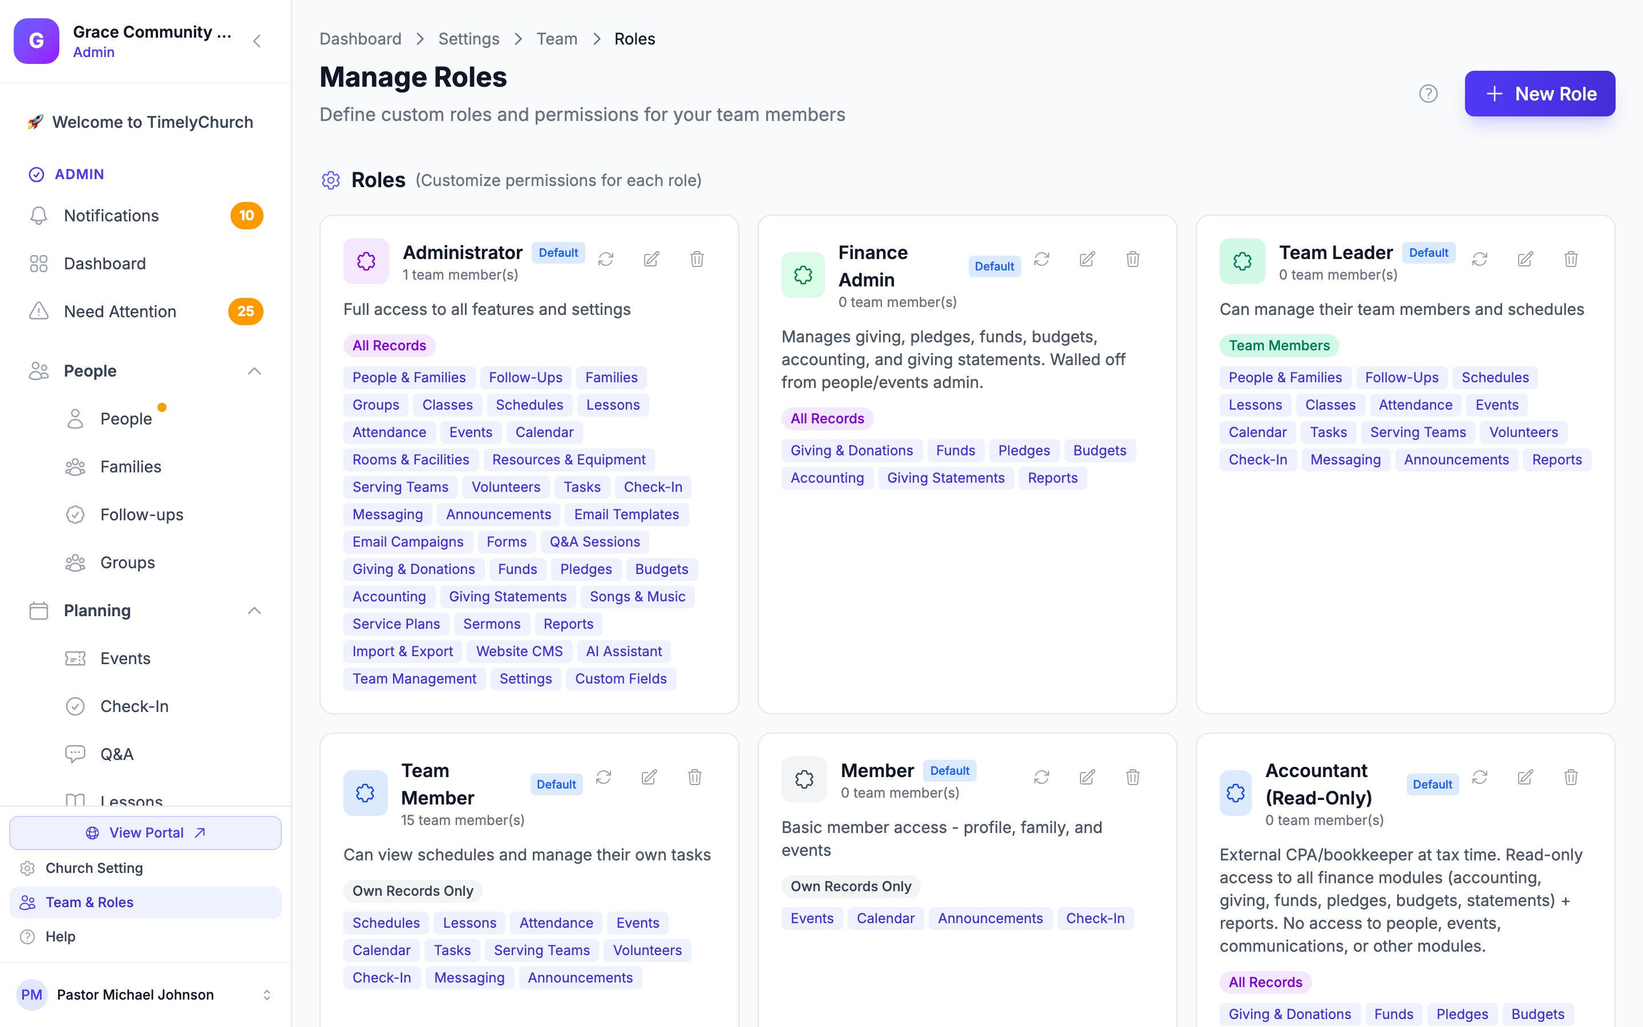The width and height of the screenshot is (1643, 1027).
Task: Click the Website CMS permission tag
Action: [519, 652]
